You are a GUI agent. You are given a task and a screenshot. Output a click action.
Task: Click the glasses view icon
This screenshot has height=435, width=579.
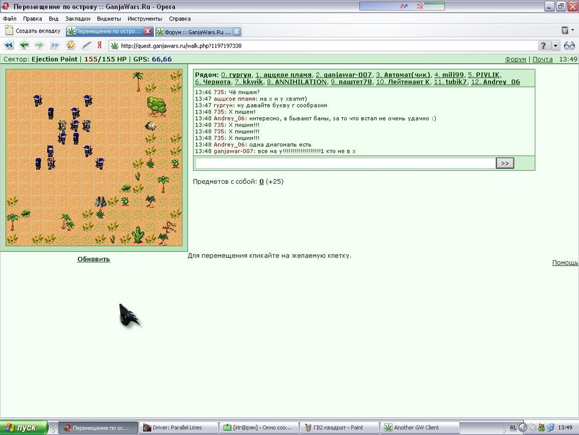click(570, 46)
